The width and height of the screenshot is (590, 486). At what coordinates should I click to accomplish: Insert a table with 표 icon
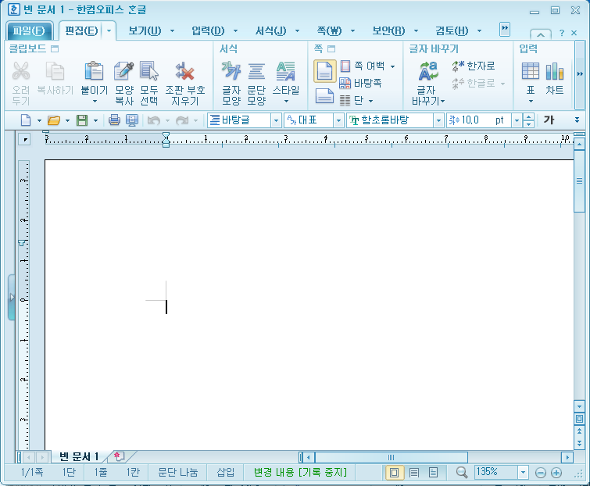tap(531, 71)
